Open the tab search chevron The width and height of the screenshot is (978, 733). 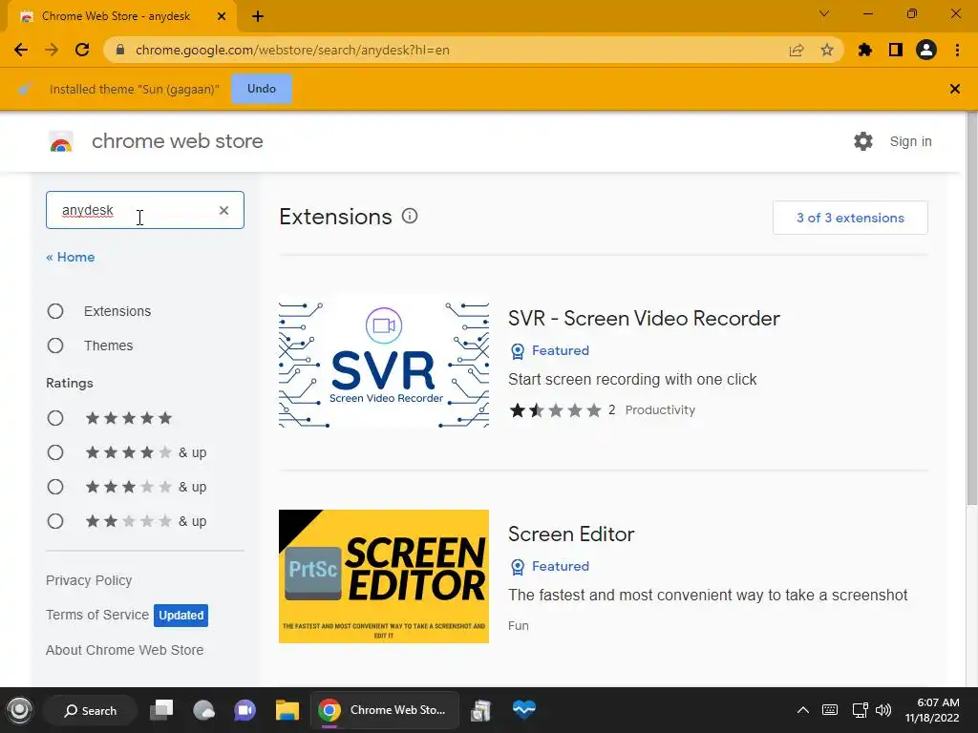[824, 13]
